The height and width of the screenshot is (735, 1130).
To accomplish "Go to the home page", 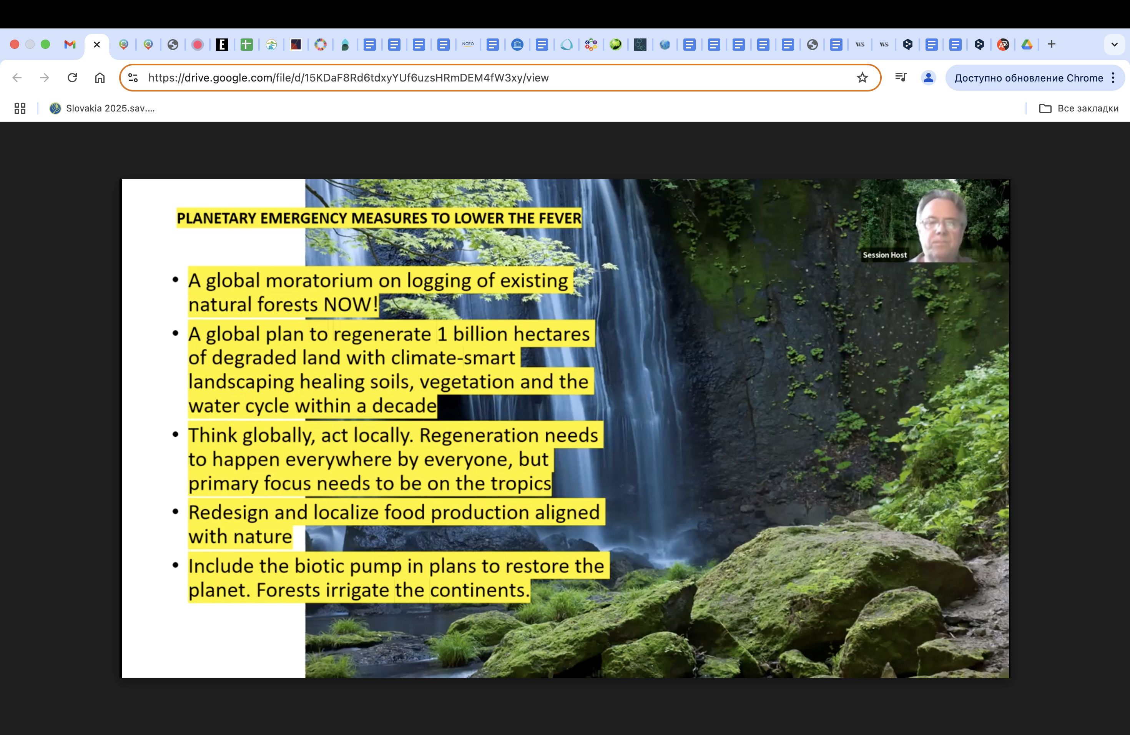I will [100, 78].
